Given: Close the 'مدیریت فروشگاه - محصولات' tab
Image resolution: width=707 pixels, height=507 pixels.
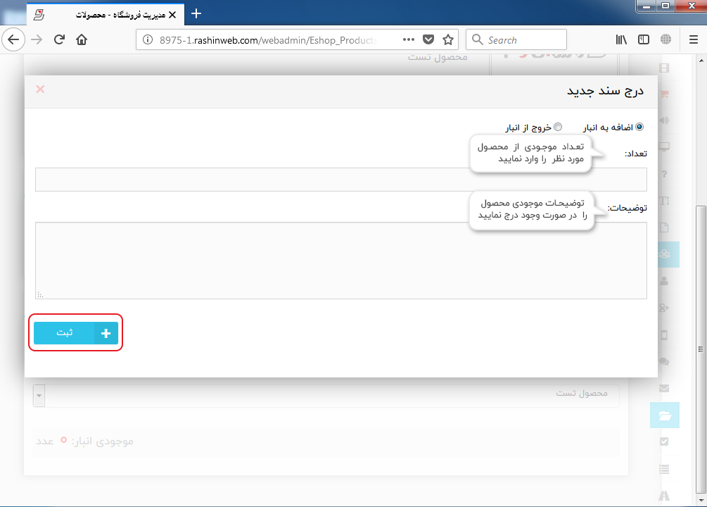Looking at the screenshot, I should pos(172,15).
